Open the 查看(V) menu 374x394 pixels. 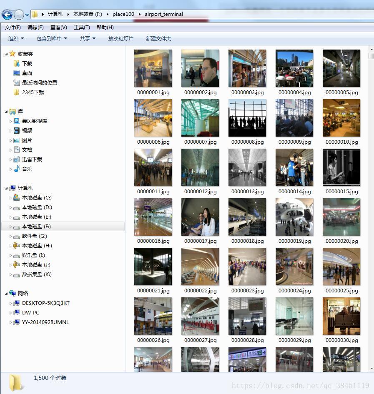pos(59,27)
